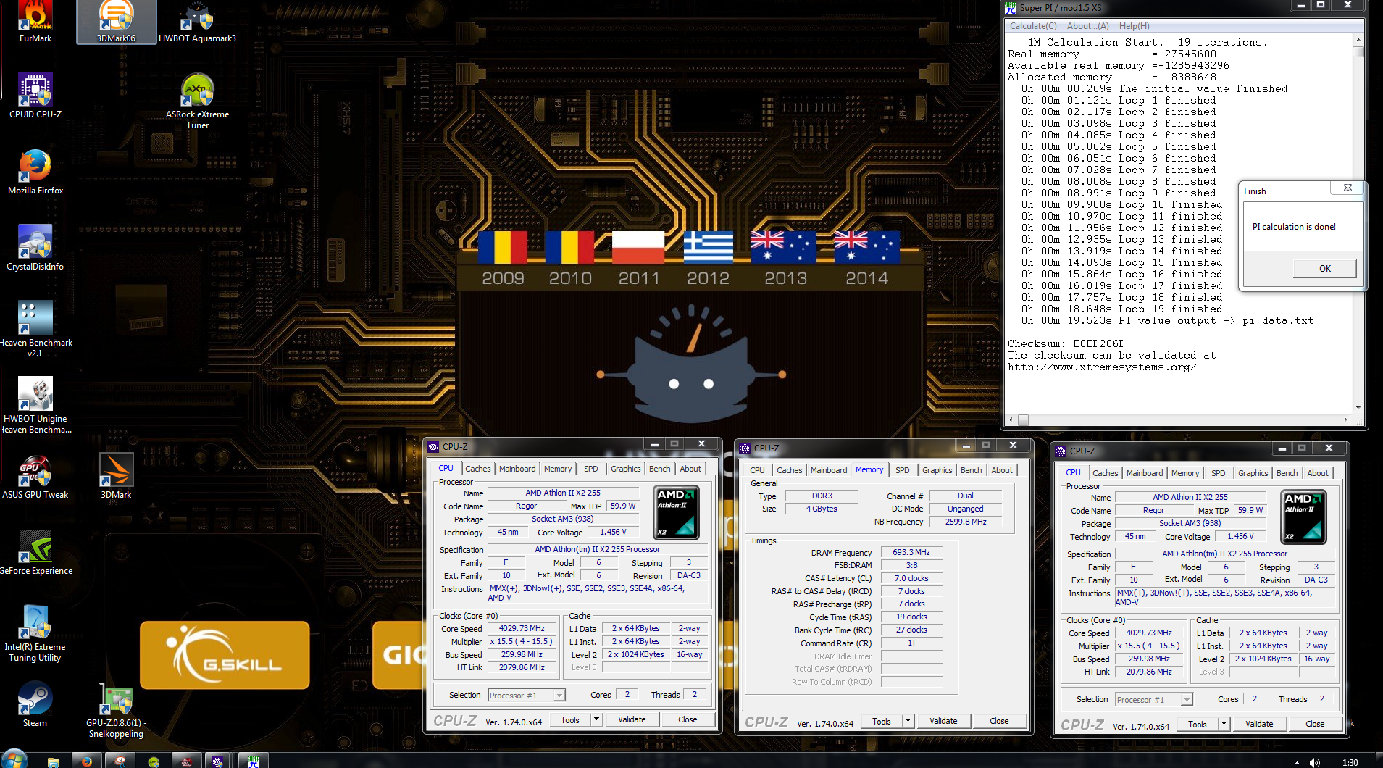Open Tools dropdown arrow in Memory CPU-Z window
Screen dimensions: 1383x768
pos(908,721)
